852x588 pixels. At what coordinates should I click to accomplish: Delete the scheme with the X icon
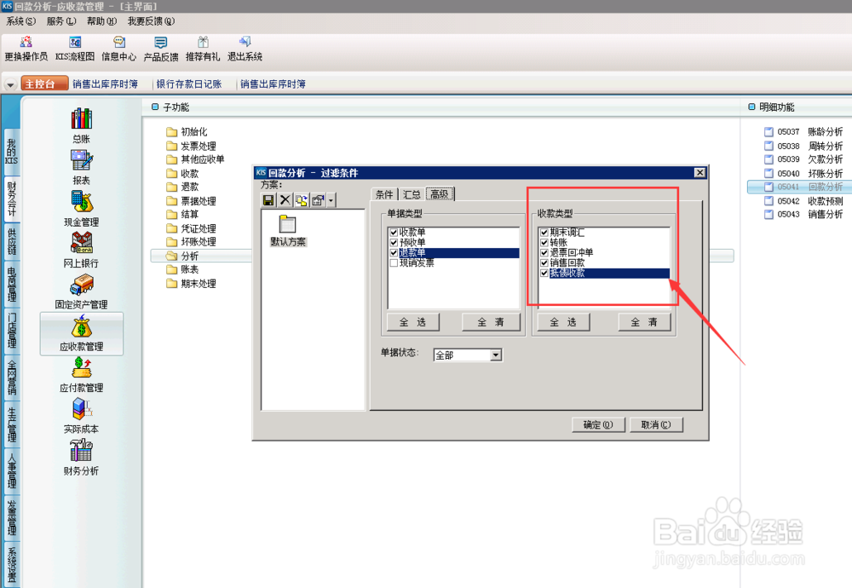click(x=285, y=200)
